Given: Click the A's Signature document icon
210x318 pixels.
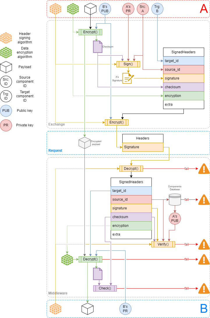Looking at the screenshot, I should coord(128,78).
